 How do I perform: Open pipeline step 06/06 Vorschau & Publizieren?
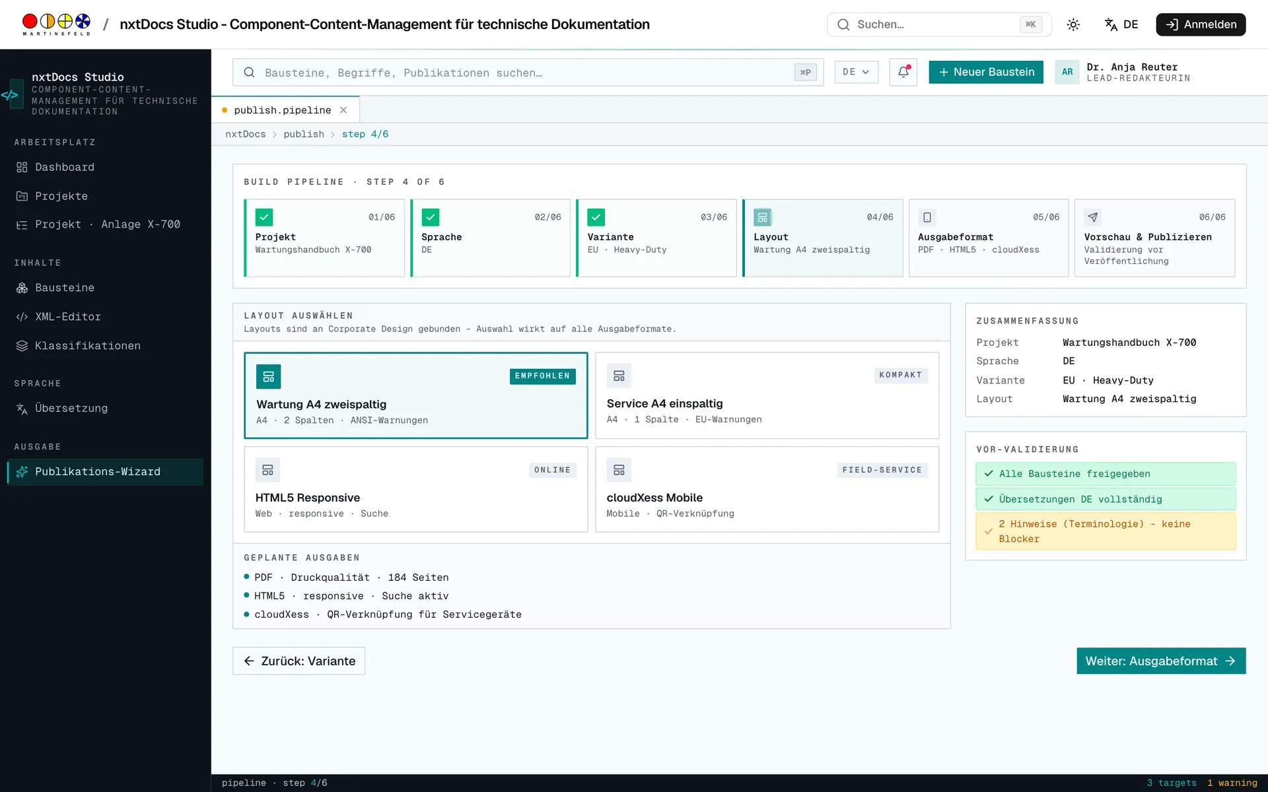coord(1154,238)
